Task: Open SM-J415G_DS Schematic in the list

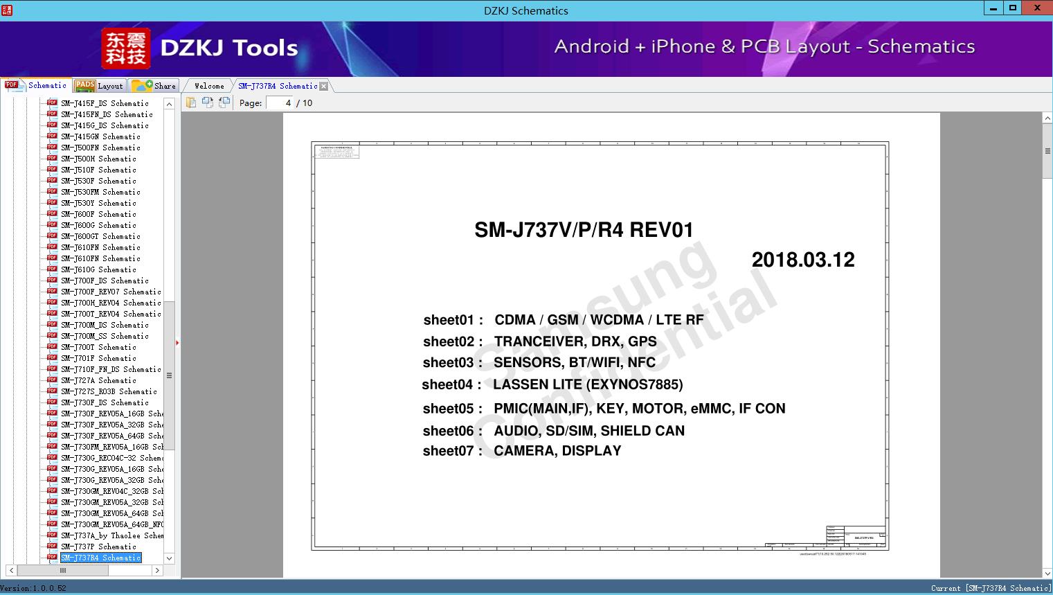Action: (105, 125)
